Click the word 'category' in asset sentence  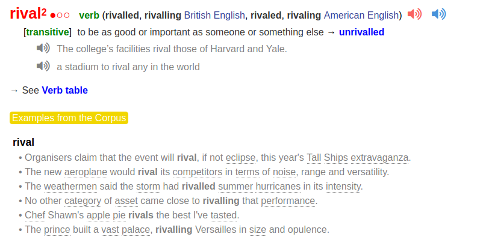click(x=83, y=201)
